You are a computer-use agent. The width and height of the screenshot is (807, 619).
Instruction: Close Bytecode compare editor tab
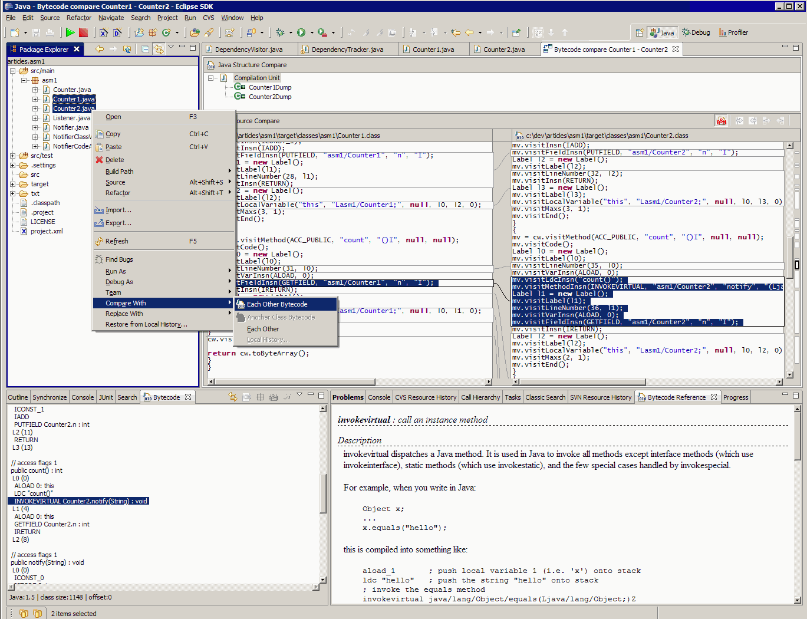(x=676, y=50)
